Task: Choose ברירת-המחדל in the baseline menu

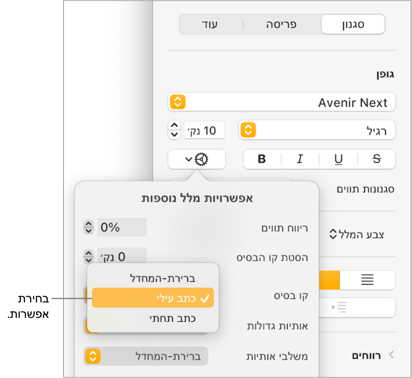Action: tap(153, 278)
